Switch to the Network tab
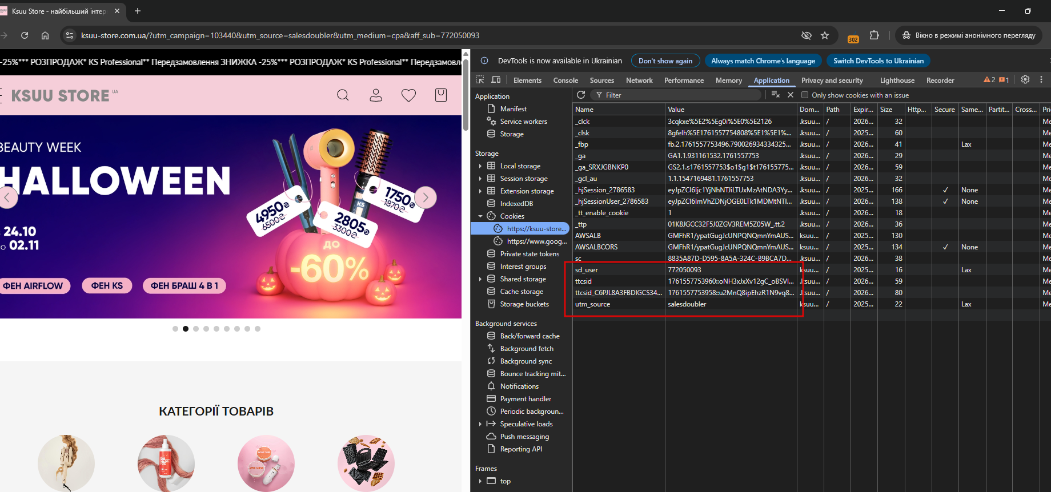This screenshot has height=492, width=1051. pyautogui.click(x=639, y=80)
